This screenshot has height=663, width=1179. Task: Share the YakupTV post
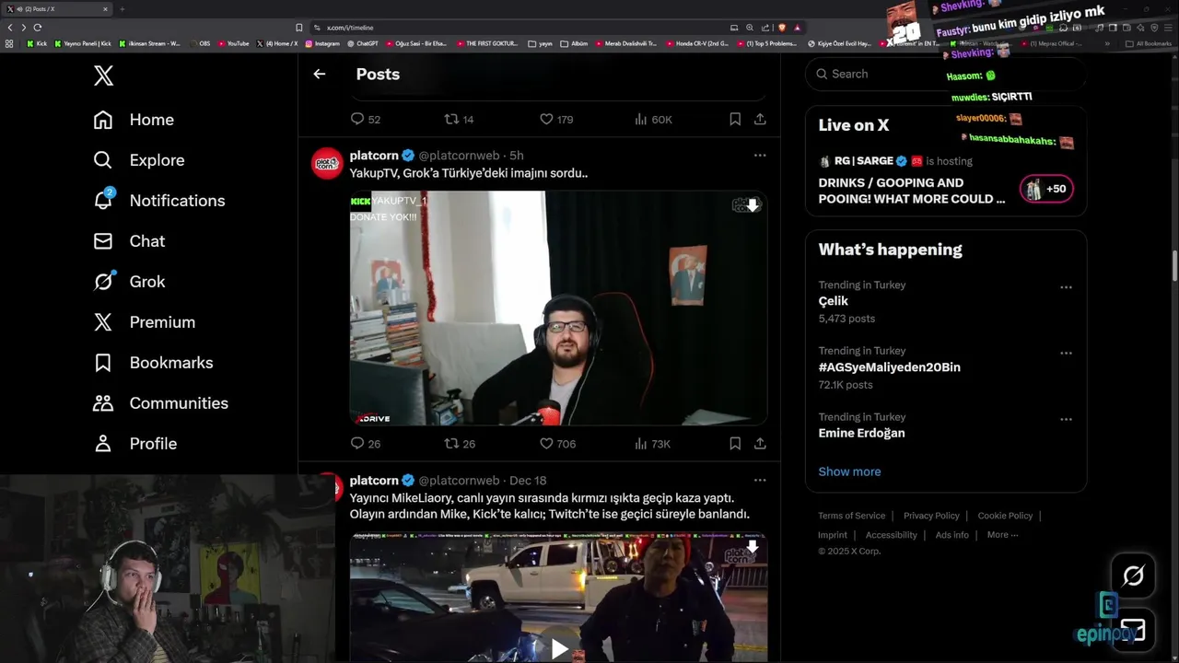[760, 444]
